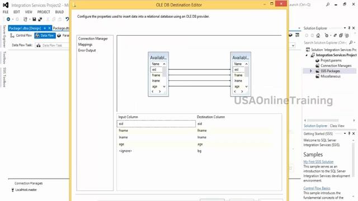Click the Solution Explorer search magnifier icon
This screenshot has height=201, width=358.
351,42
